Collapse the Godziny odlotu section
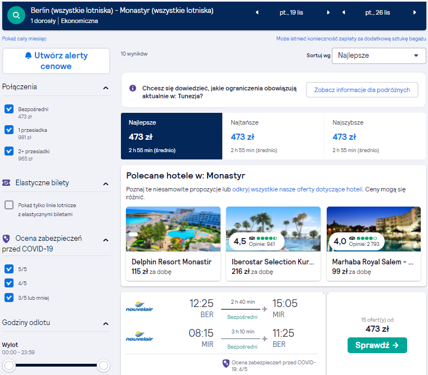428x375 pixels. point(106,323)
